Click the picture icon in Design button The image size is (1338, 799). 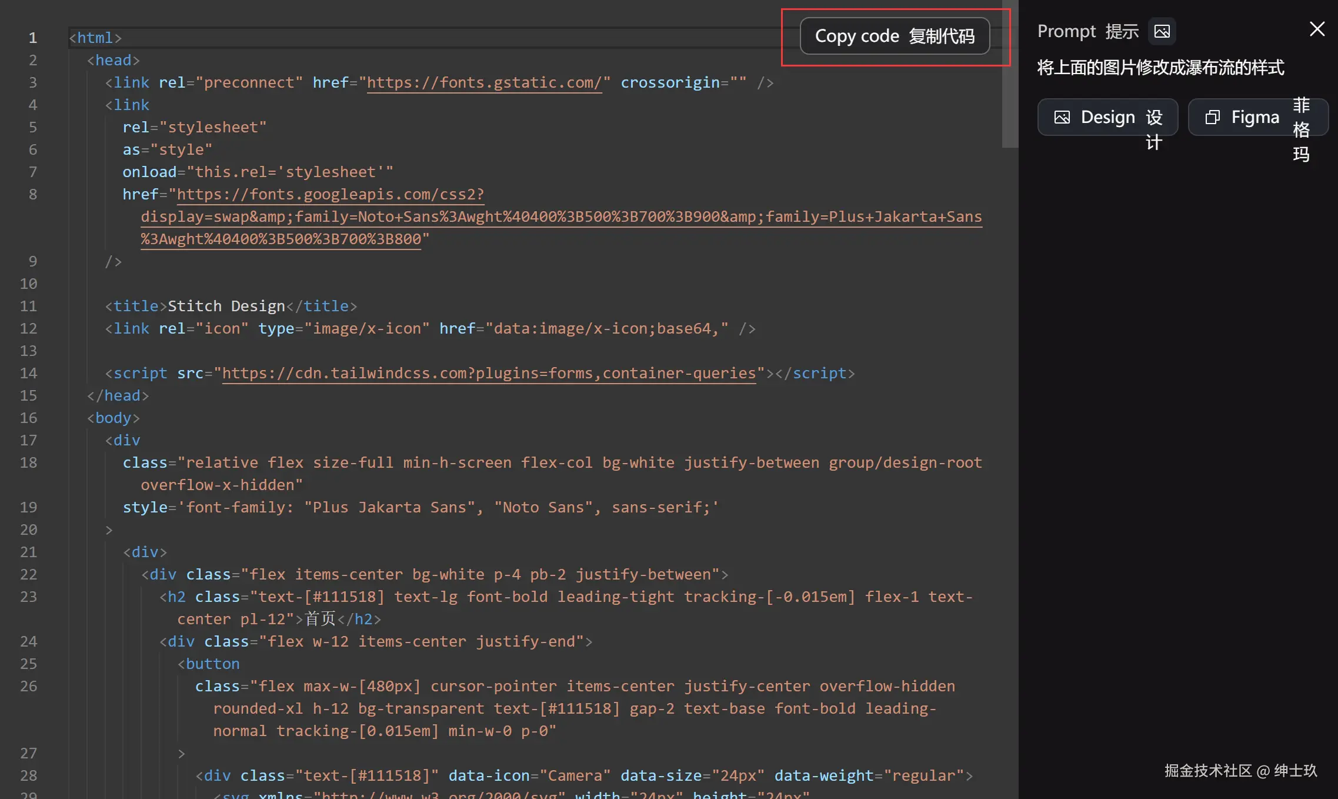(1062, 117)
